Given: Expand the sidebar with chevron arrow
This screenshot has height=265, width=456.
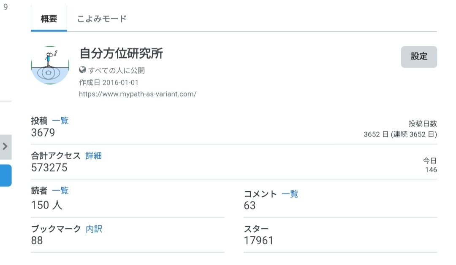Looking at the screenshot, I should coord(5,147).
